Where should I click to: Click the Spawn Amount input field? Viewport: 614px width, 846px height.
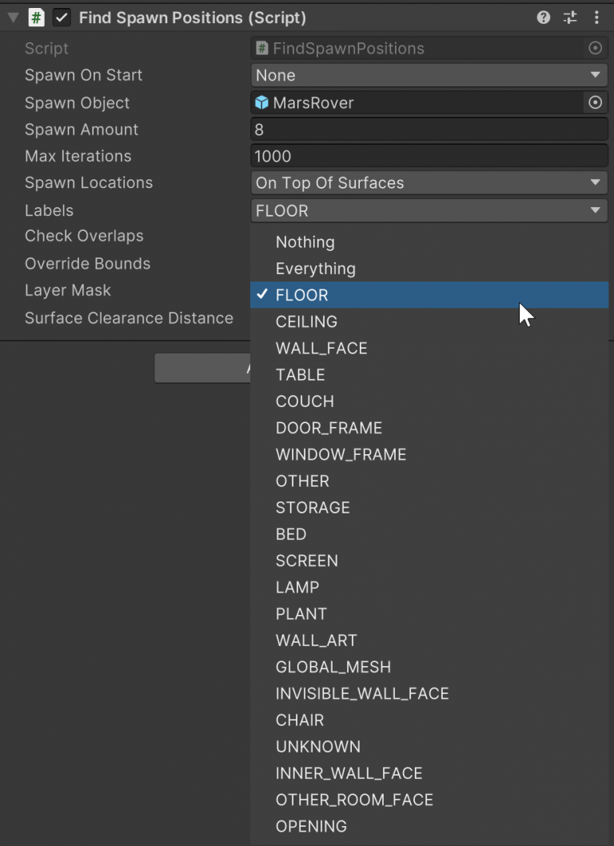click(429, 130)
